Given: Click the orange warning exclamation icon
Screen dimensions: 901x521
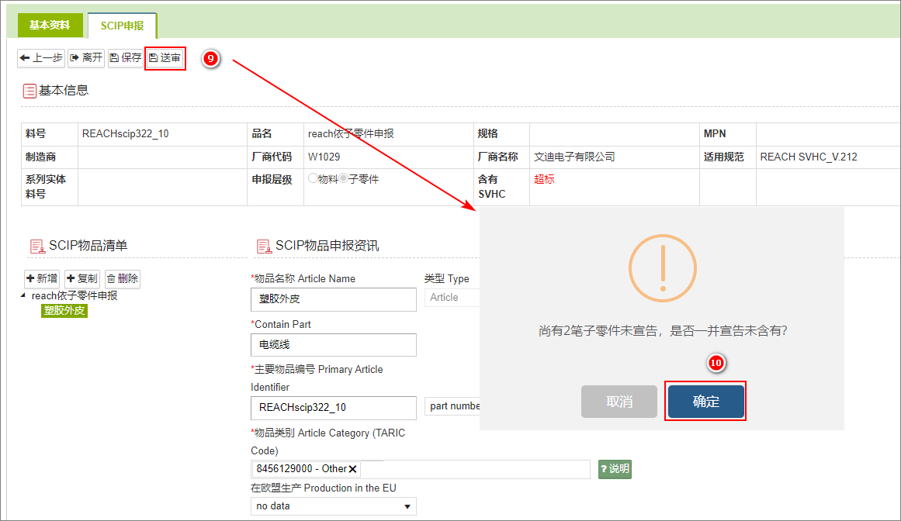Looking at the screenshot, I should click(663, 268).
